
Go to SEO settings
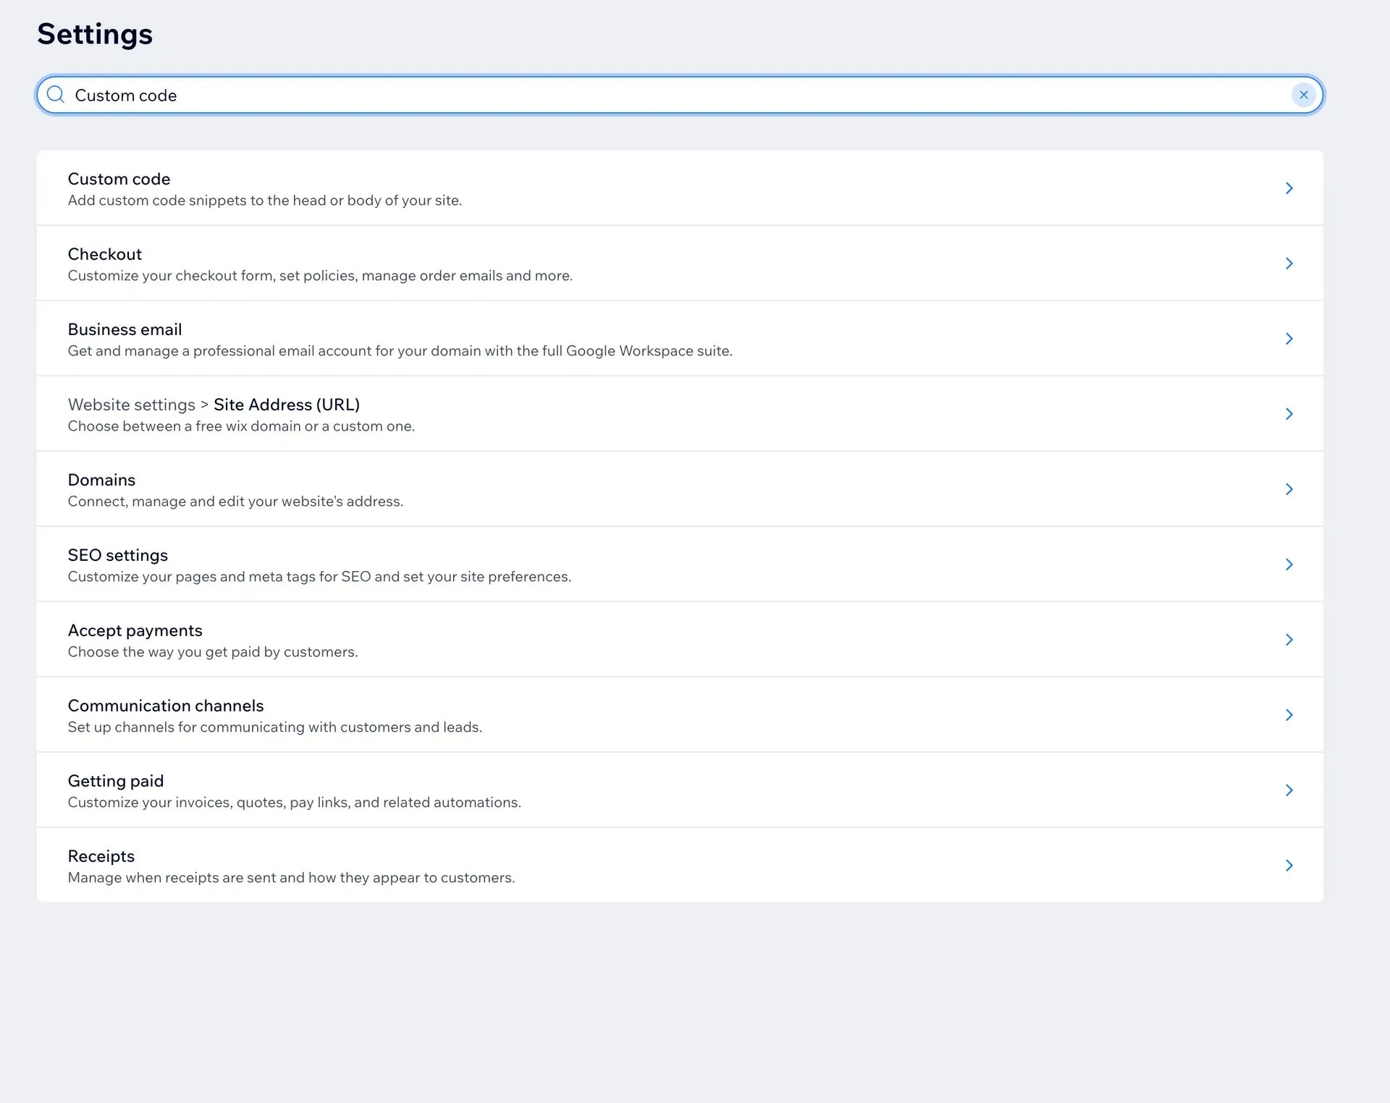pos(117,555)
